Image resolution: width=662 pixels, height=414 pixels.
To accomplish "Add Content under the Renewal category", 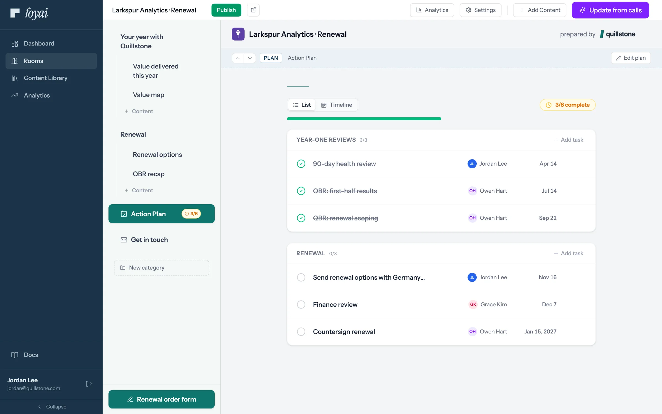I will [139, 190].
